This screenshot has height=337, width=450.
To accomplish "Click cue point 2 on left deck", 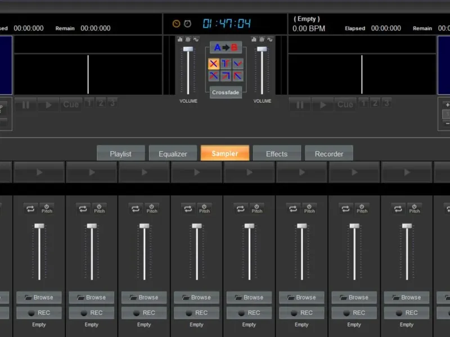I will 101,103.
